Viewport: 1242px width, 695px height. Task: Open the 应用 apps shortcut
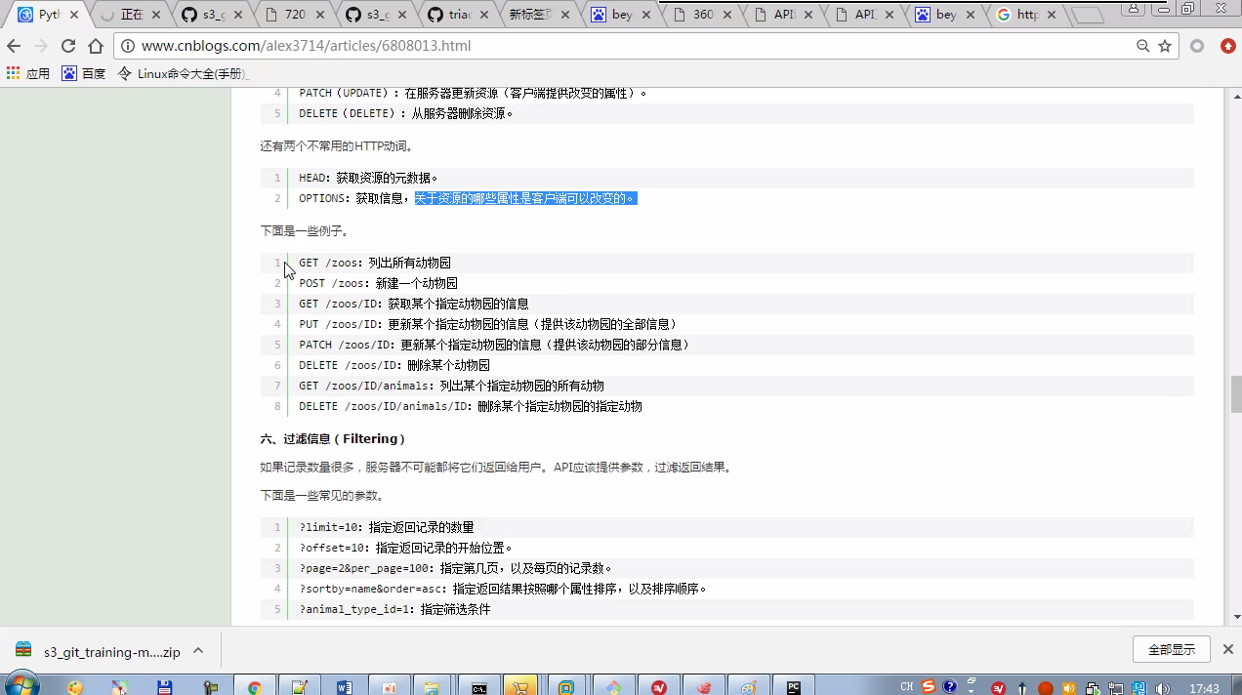click(28, 73)
